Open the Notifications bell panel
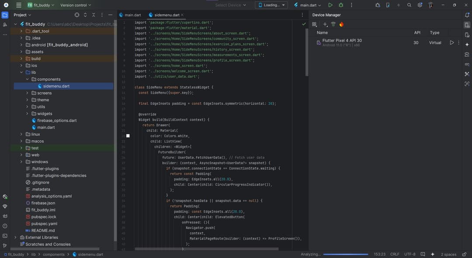 pos(467,15)
